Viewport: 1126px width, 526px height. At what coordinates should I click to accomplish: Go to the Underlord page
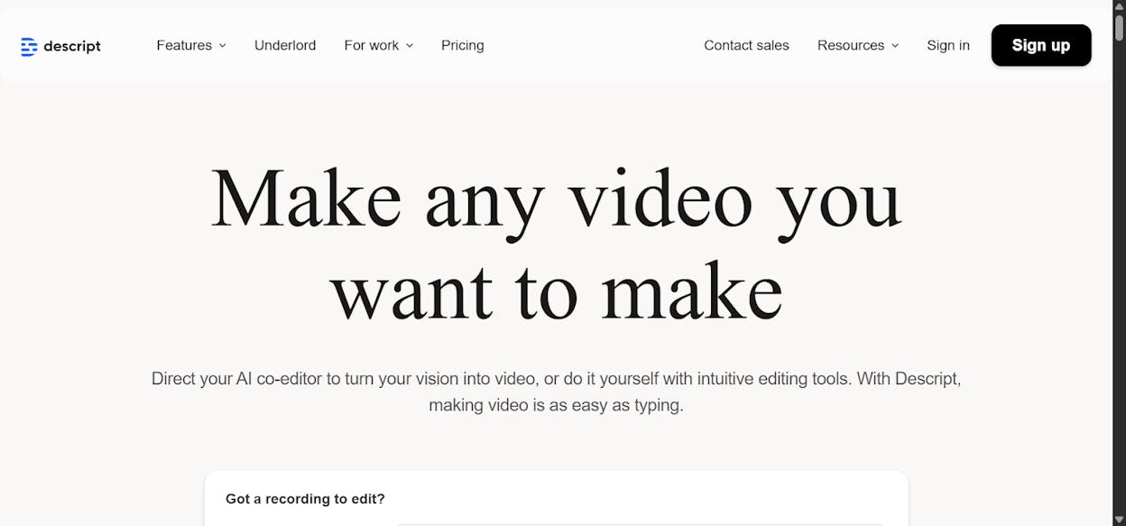pyautogui.click(x=285, y=45)
